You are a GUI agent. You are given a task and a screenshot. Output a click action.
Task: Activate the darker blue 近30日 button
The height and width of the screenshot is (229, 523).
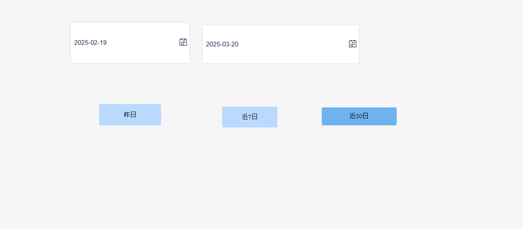(x=359, y=116)
